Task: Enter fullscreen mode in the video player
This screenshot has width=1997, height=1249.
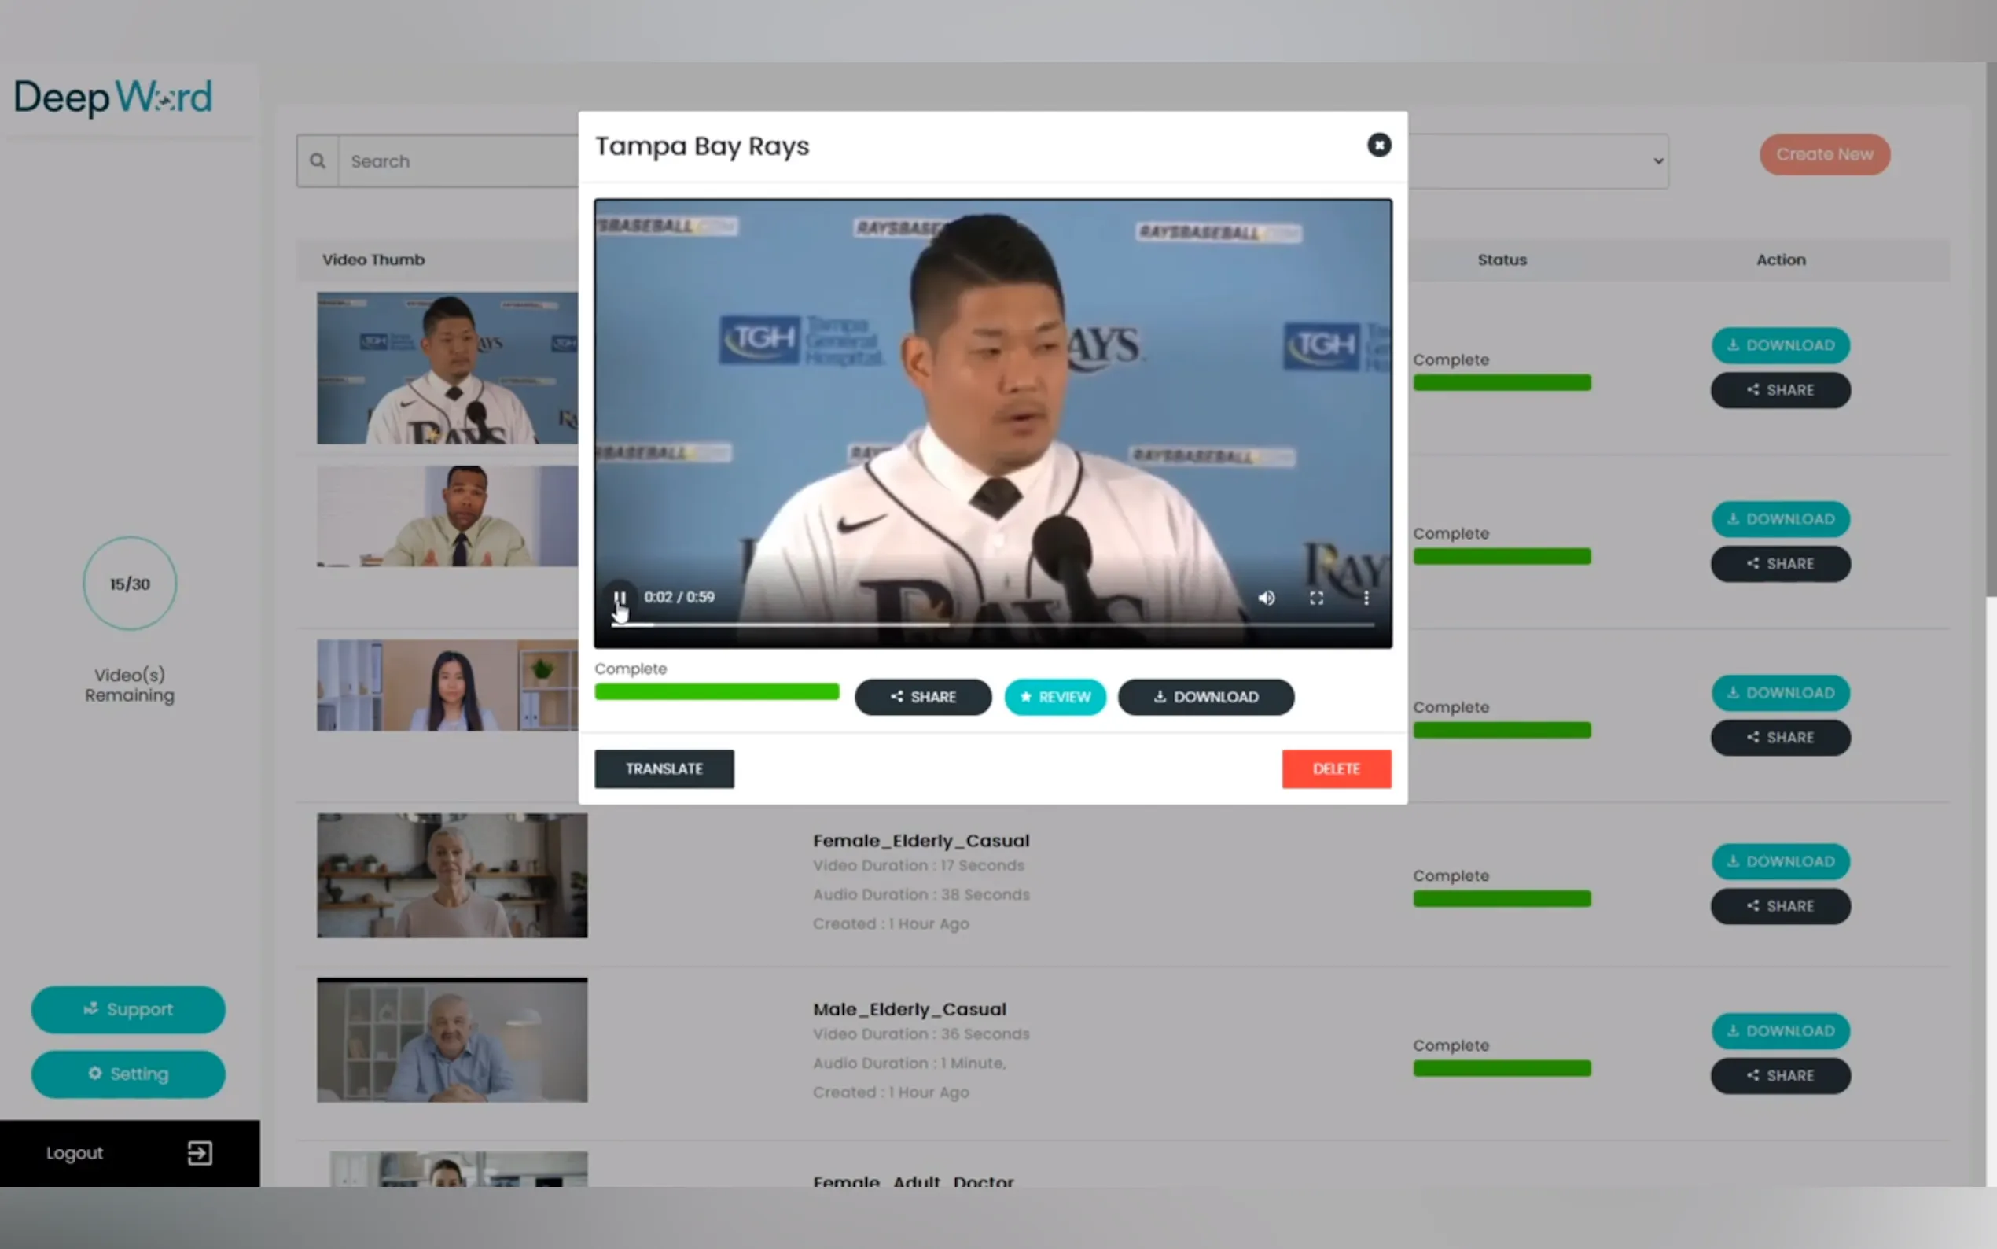Action: [x=1316, y=597]
